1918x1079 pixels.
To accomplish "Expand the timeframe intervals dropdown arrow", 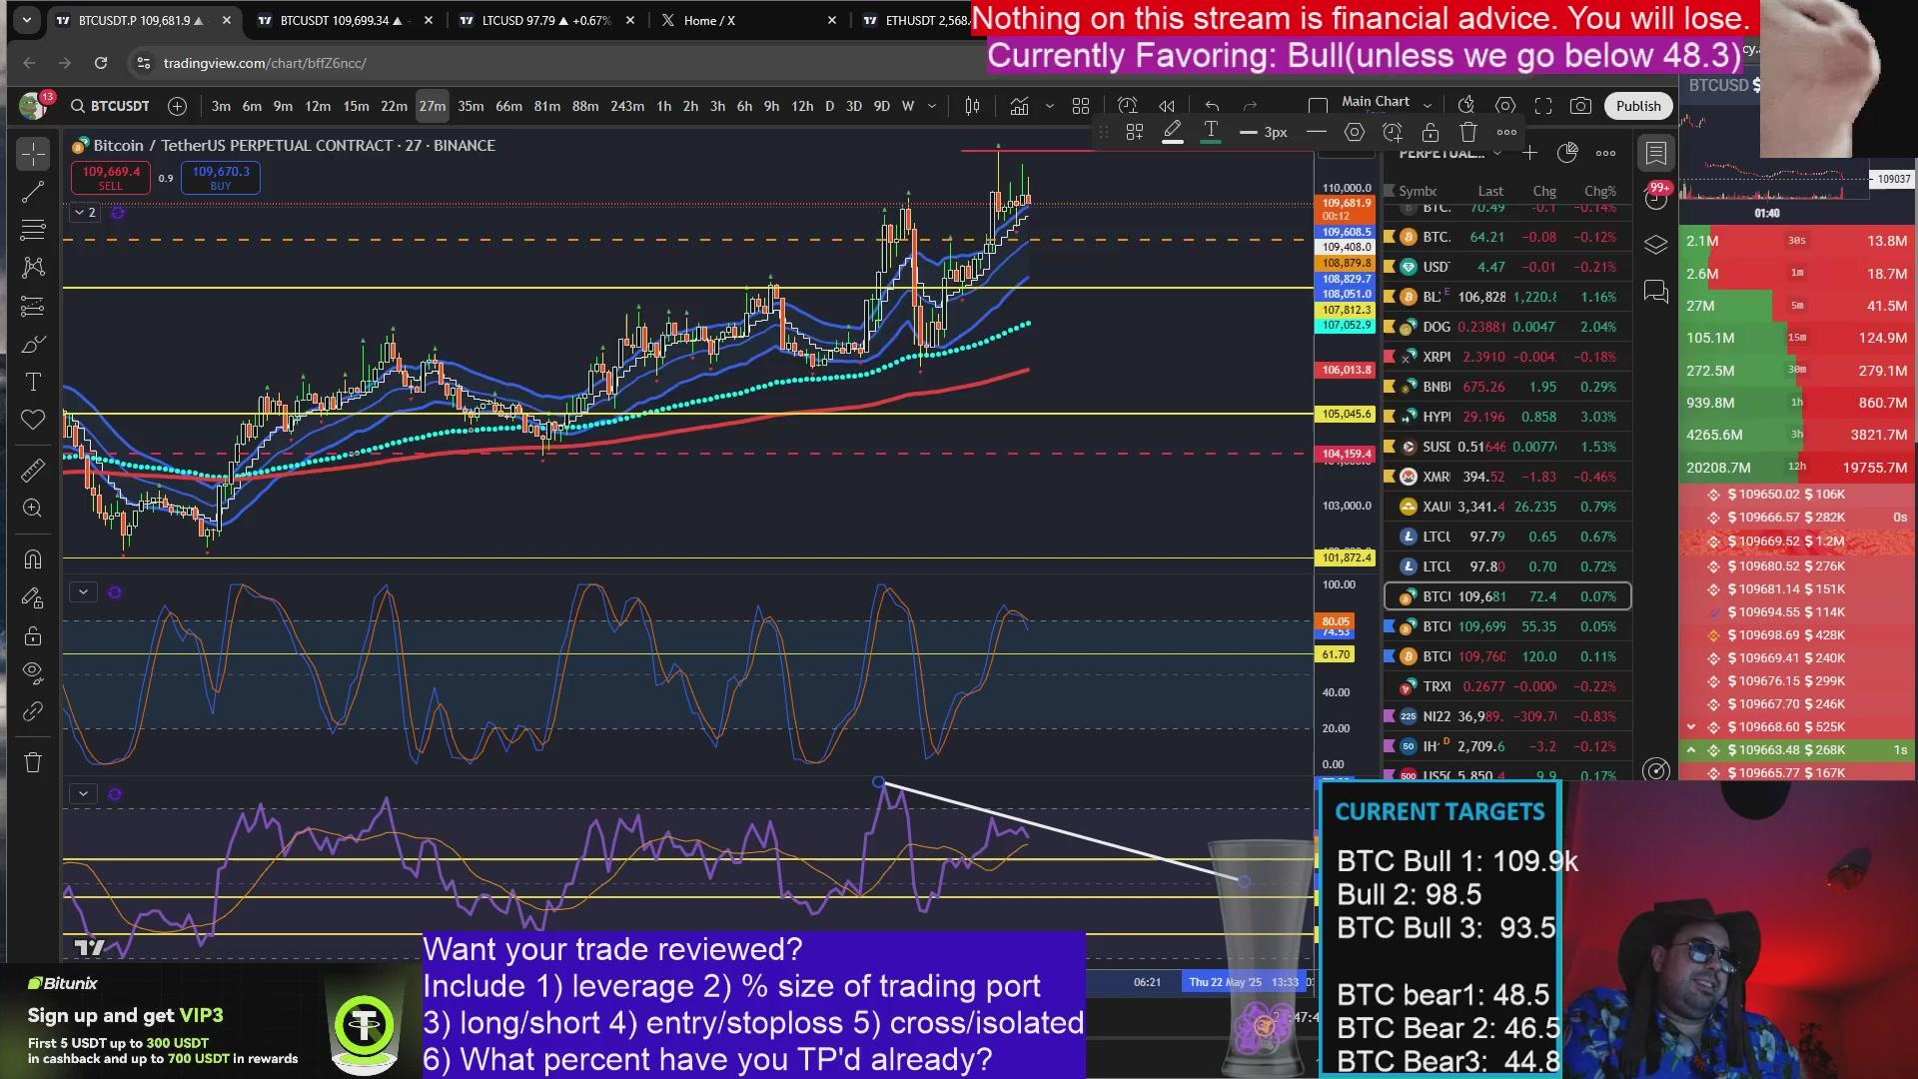I will click(932, 106).
